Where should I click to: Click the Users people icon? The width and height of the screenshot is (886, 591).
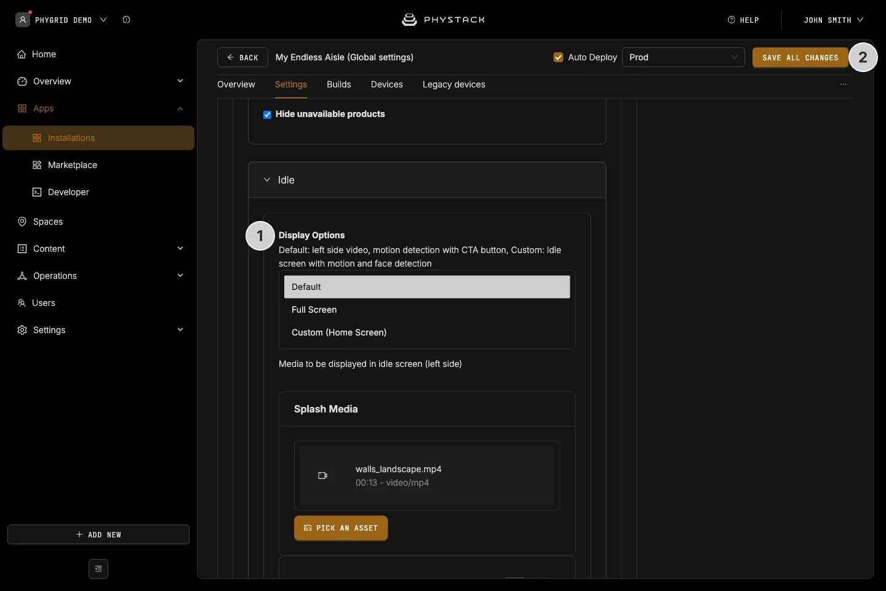coord(22,303)
